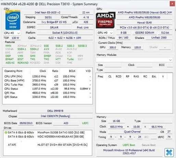Click the AMD FirePro W8100/S9100 (Hawaii GL40) top field
Image resolution: width=176 pixels, height=158 pixels.
[144, 12]
